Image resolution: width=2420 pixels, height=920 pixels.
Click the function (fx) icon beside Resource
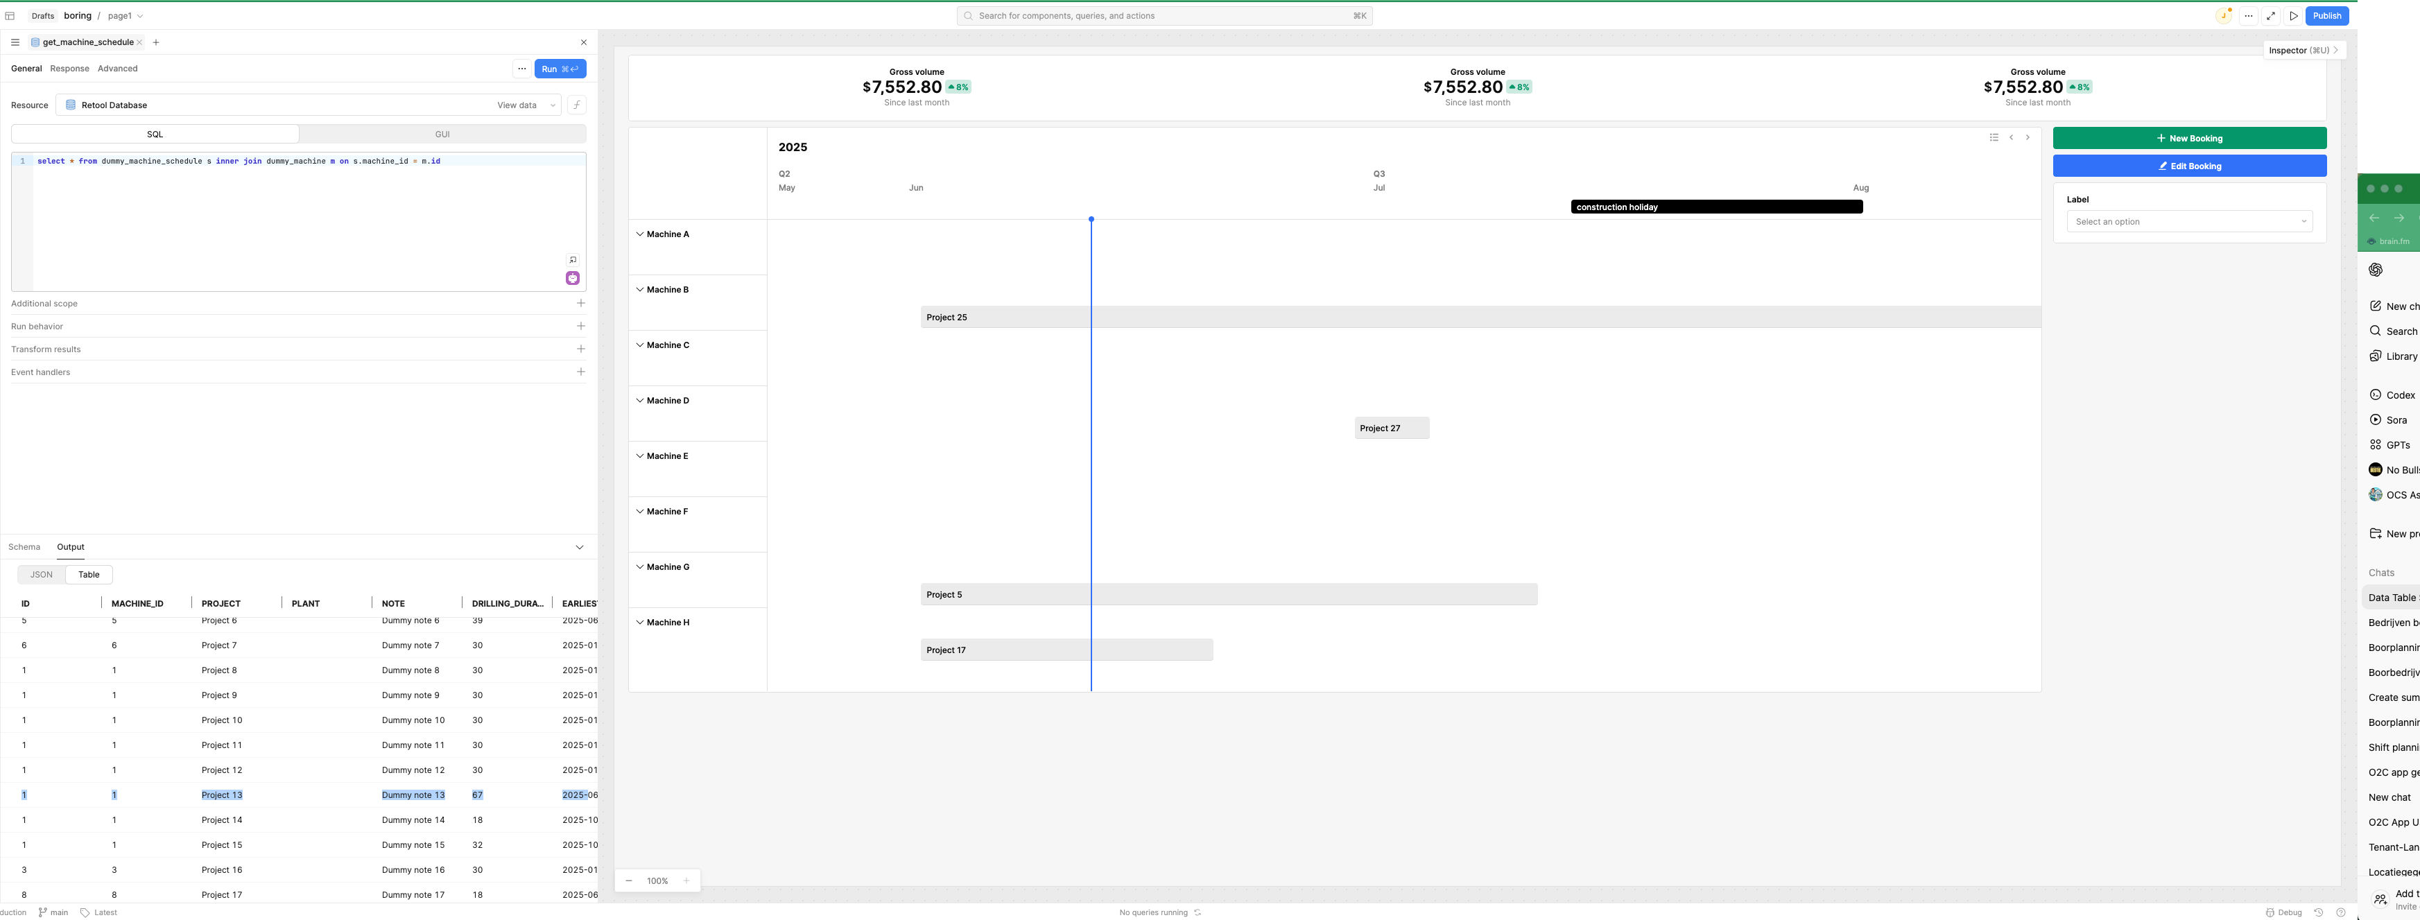tap(577, 105)
